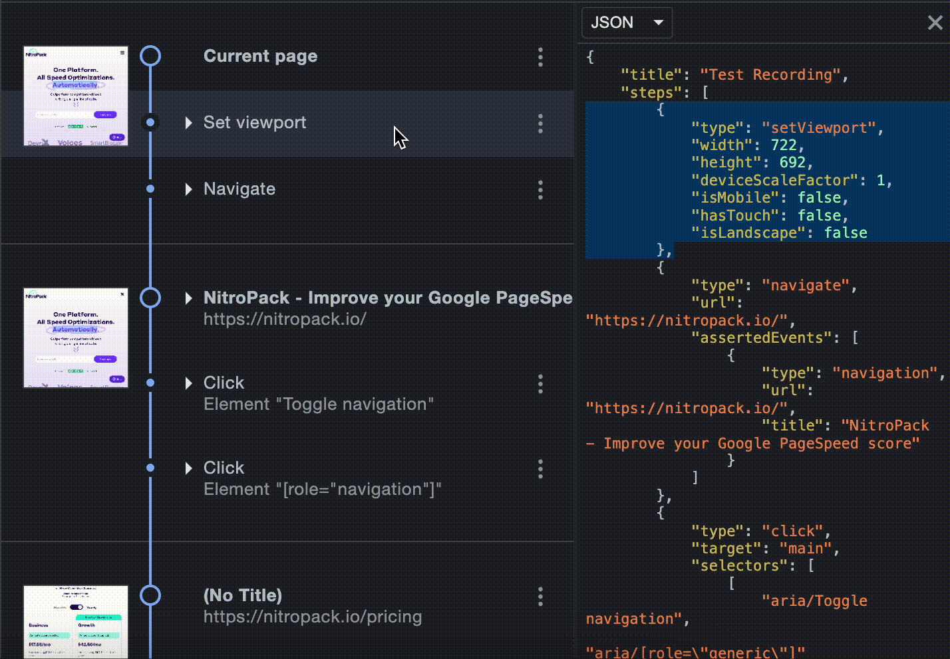Screen dimensions: 950x659
Task: Expand the Navigate step details
Action: tap(188, 189)
